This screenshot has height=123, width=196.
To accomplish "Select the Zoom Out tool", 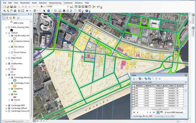I will [x=8, y=11].
